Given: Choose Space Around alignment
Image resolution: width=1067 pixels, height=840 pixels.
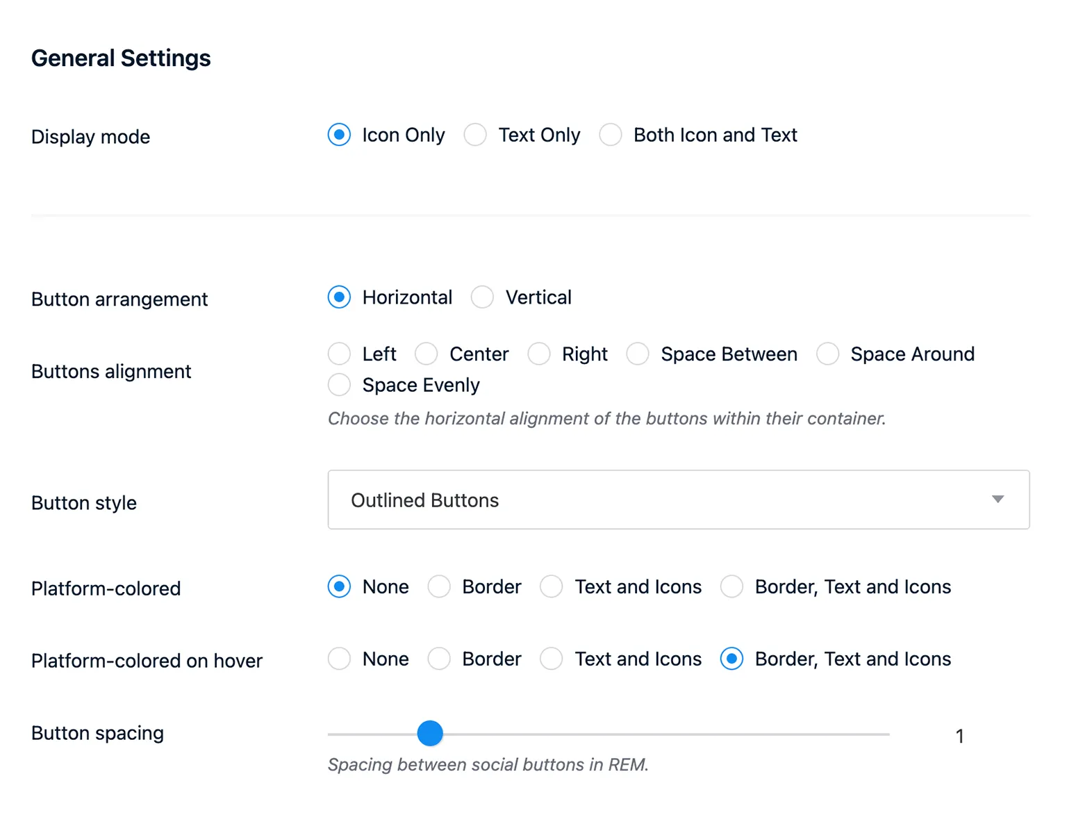Looking at the screenshot, I should (x=827, y=354).
